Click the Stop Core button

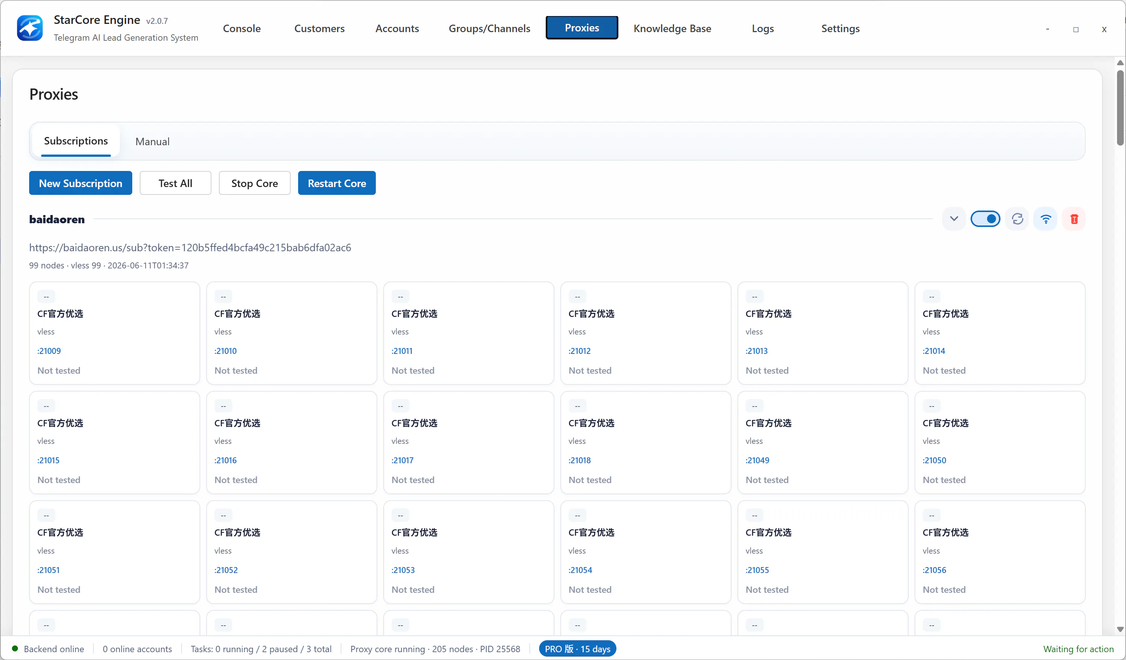255,183
